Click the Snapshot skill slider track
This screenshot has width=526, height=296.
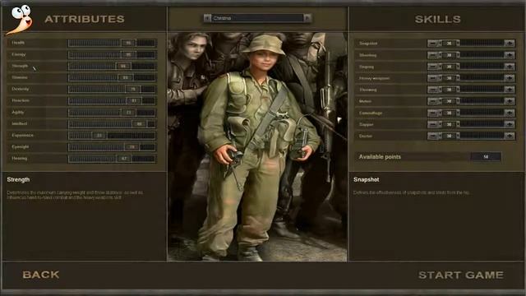coord(471,44)
